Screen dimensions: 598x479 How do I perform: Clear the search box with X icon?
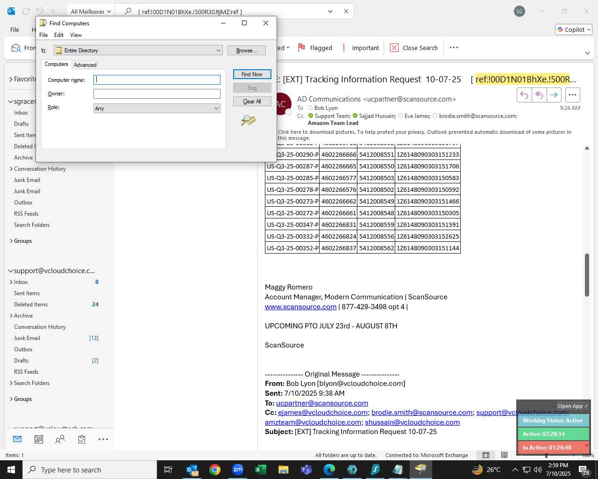346,11
